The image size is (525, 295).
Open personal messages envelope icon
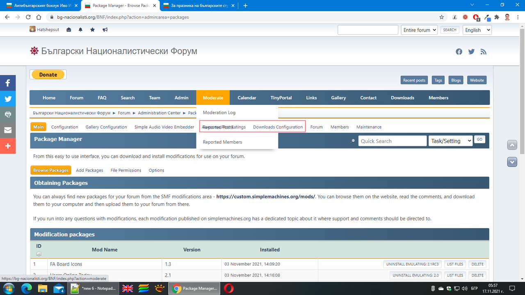[x=68, y=30]
